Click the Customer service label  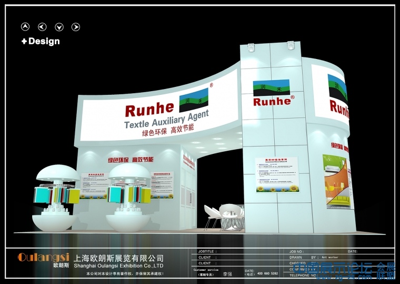click(206, 270)
